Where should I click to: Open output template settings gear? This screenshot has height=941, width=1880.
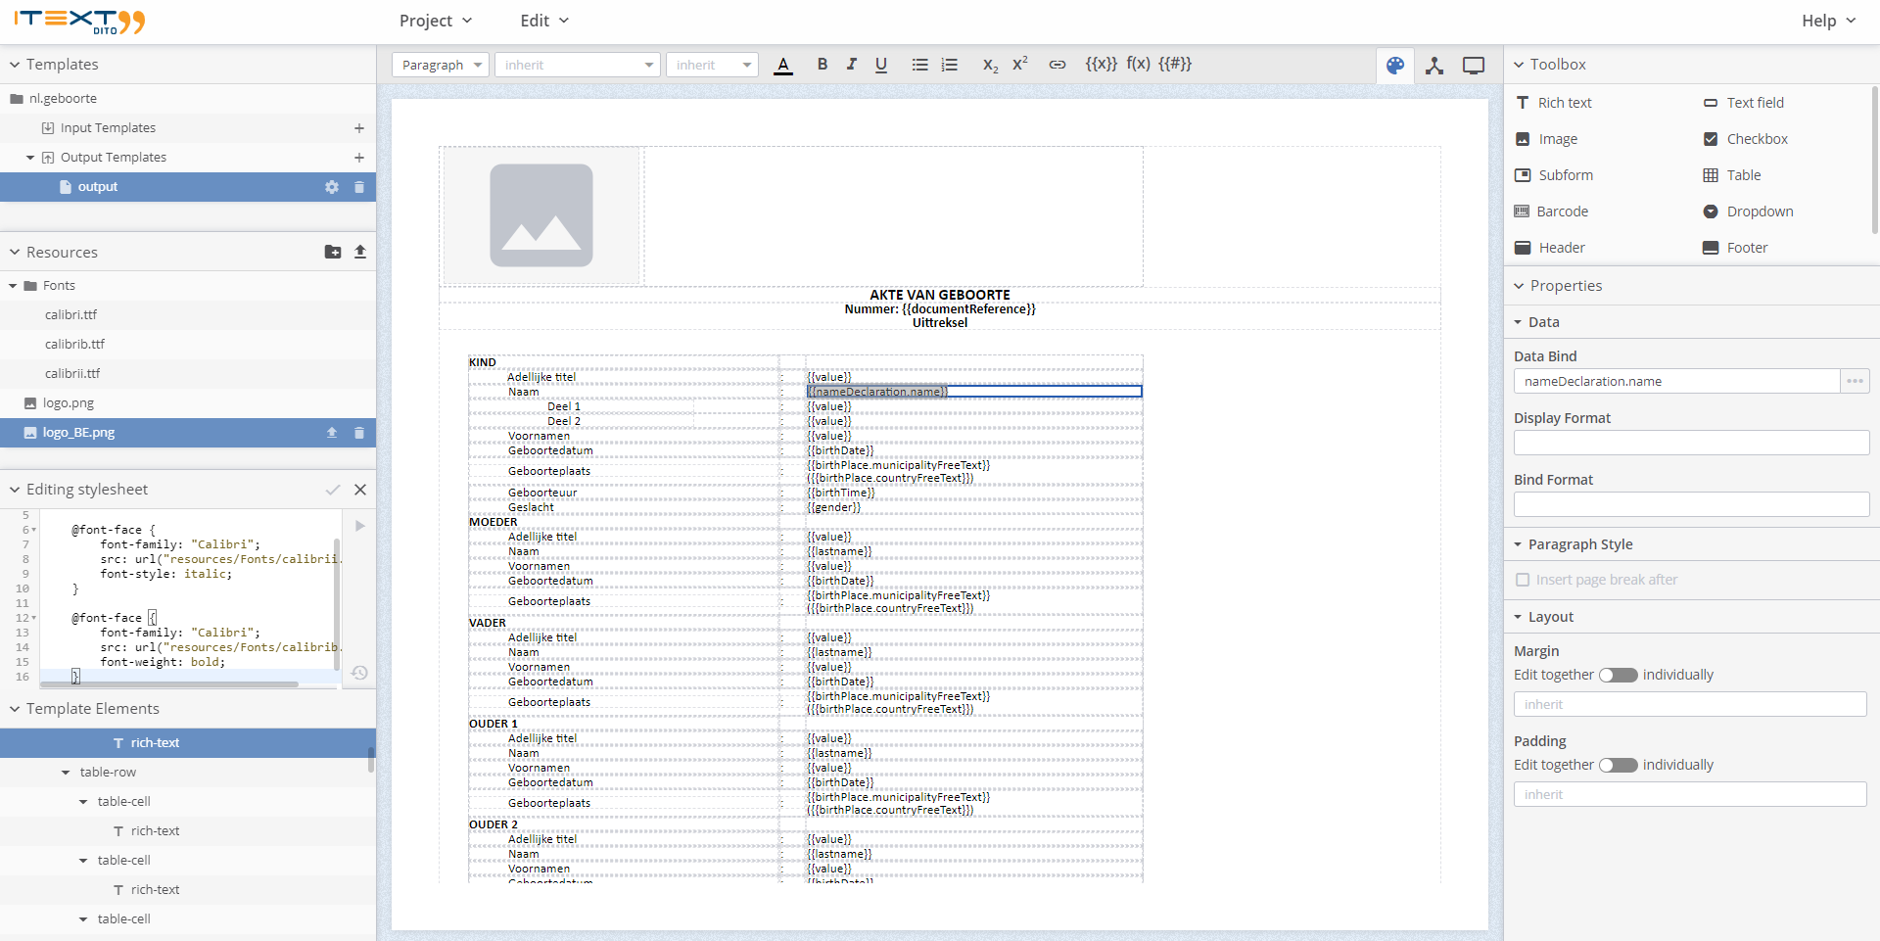[331, 187]
